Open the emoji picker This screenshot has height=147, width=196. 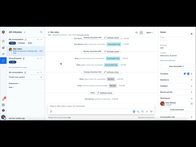(x=151, y=111)
